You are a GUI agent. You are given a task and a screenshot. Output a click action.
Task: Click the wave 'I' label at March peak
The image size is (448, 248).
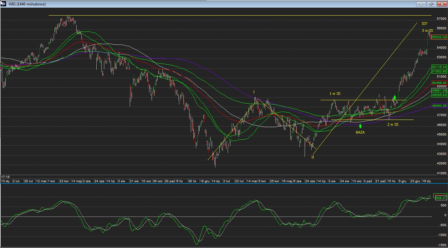(254, 92)
